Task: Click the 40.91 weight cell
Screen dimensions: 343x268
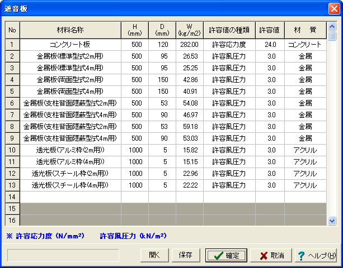Action: pos(190,92)
